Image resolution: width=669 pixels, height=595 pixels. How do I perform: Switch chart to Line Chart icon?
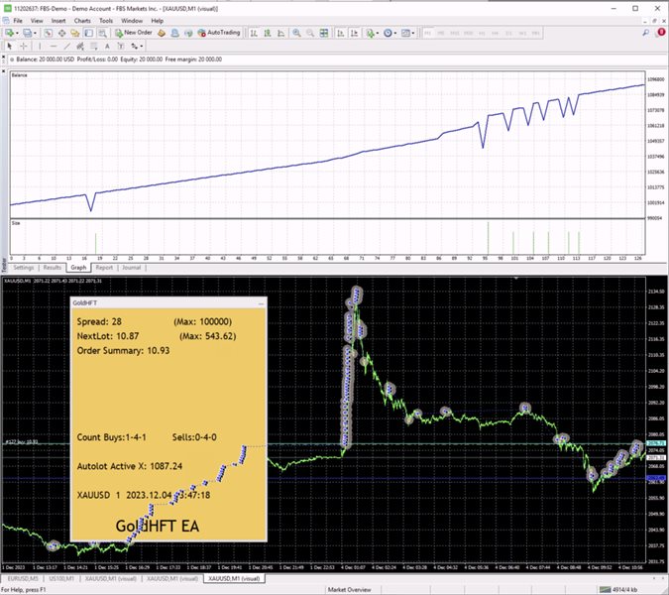pos(281,33)
